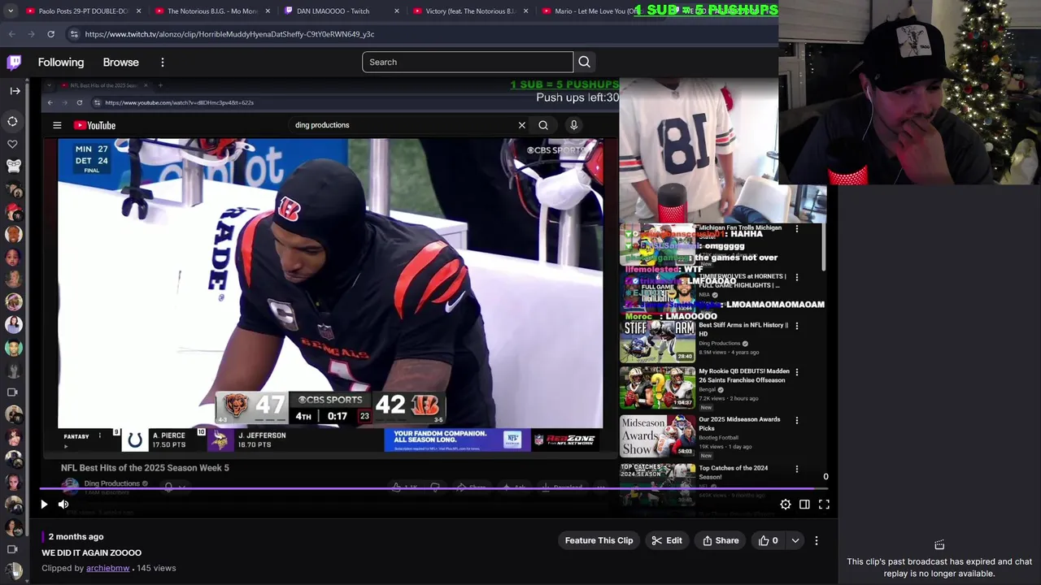Image resolution: width=1041 pixels, height=585 pixels.
Task: Go forward with the browser forward arrow
Action: (32, 34)
